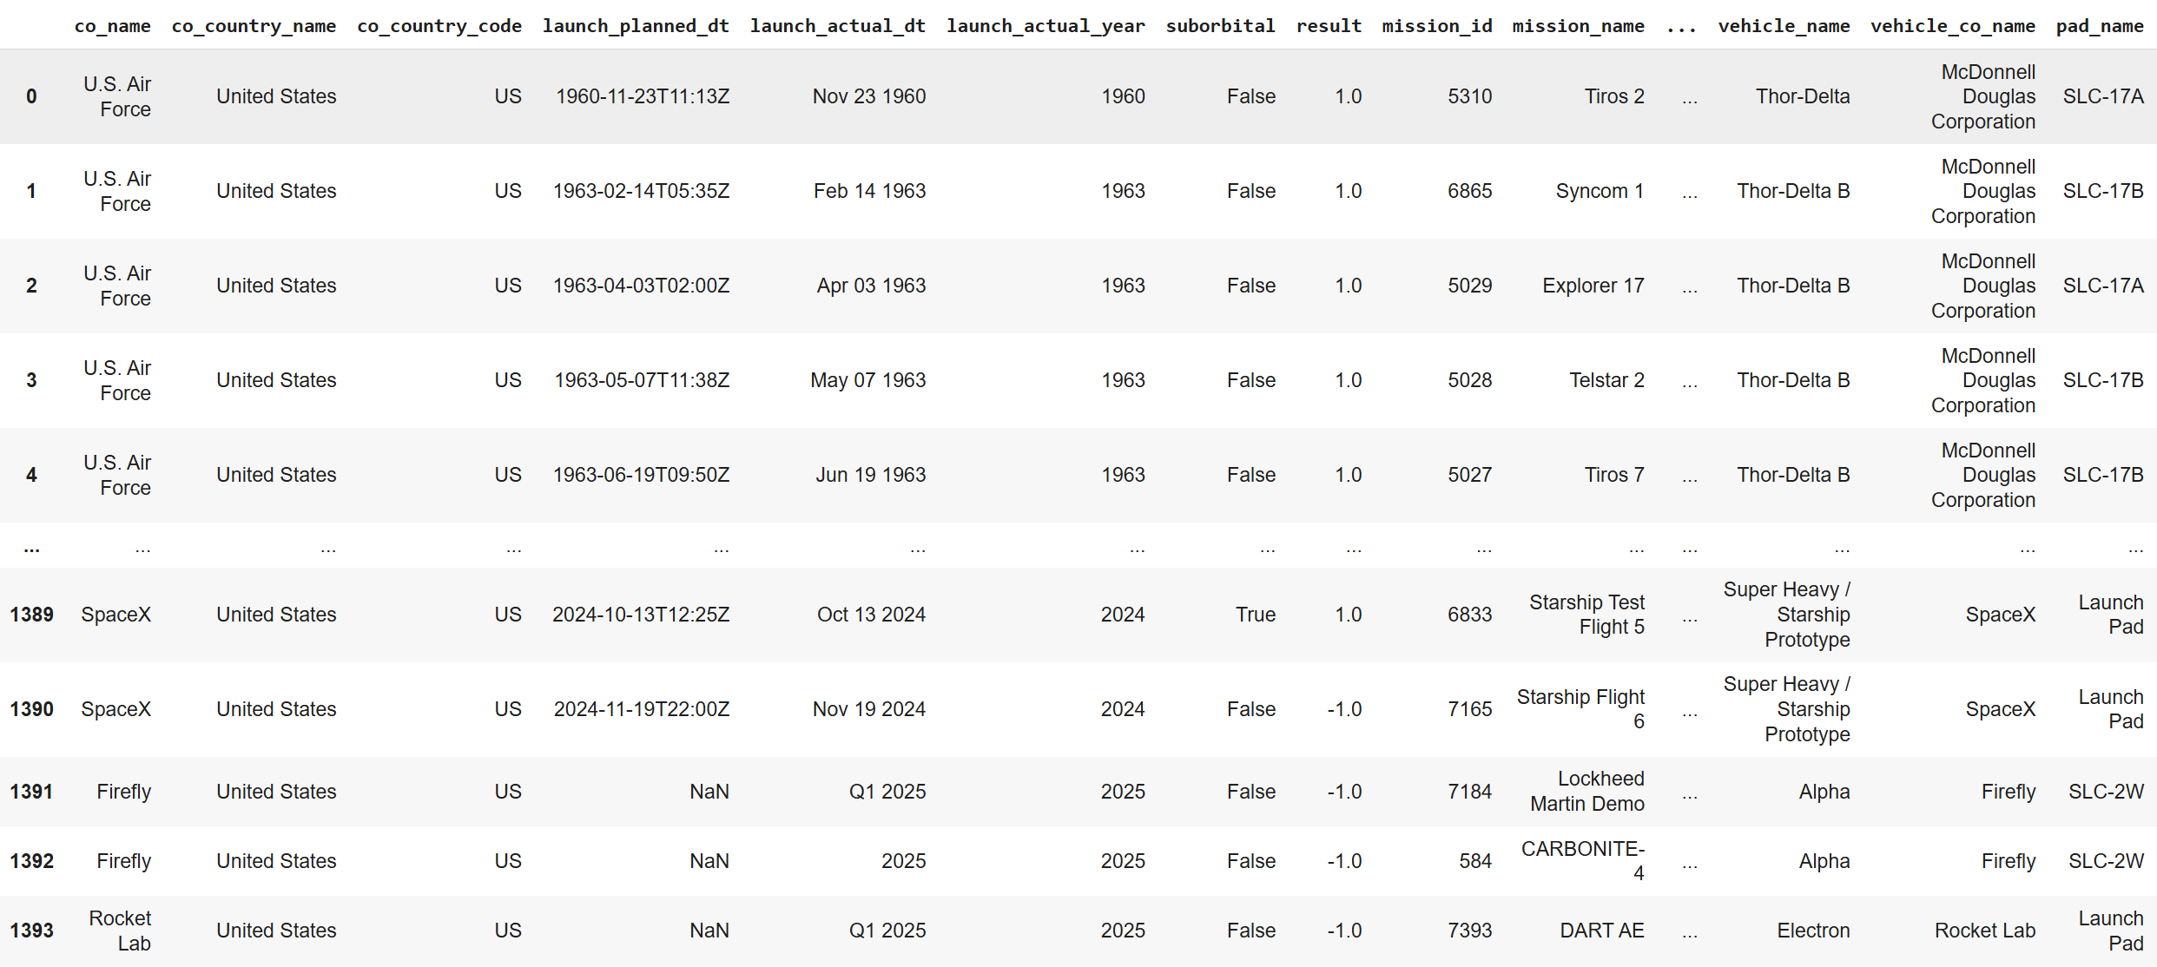Select row index 1393
The width and height of the screenshot is (2157, 967).
tap(31, 931)
